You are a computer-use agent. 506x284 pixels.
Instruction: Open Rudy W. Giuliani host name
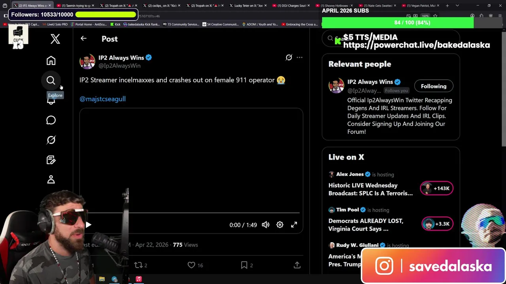pyautogui.click(x=357, y=245)
